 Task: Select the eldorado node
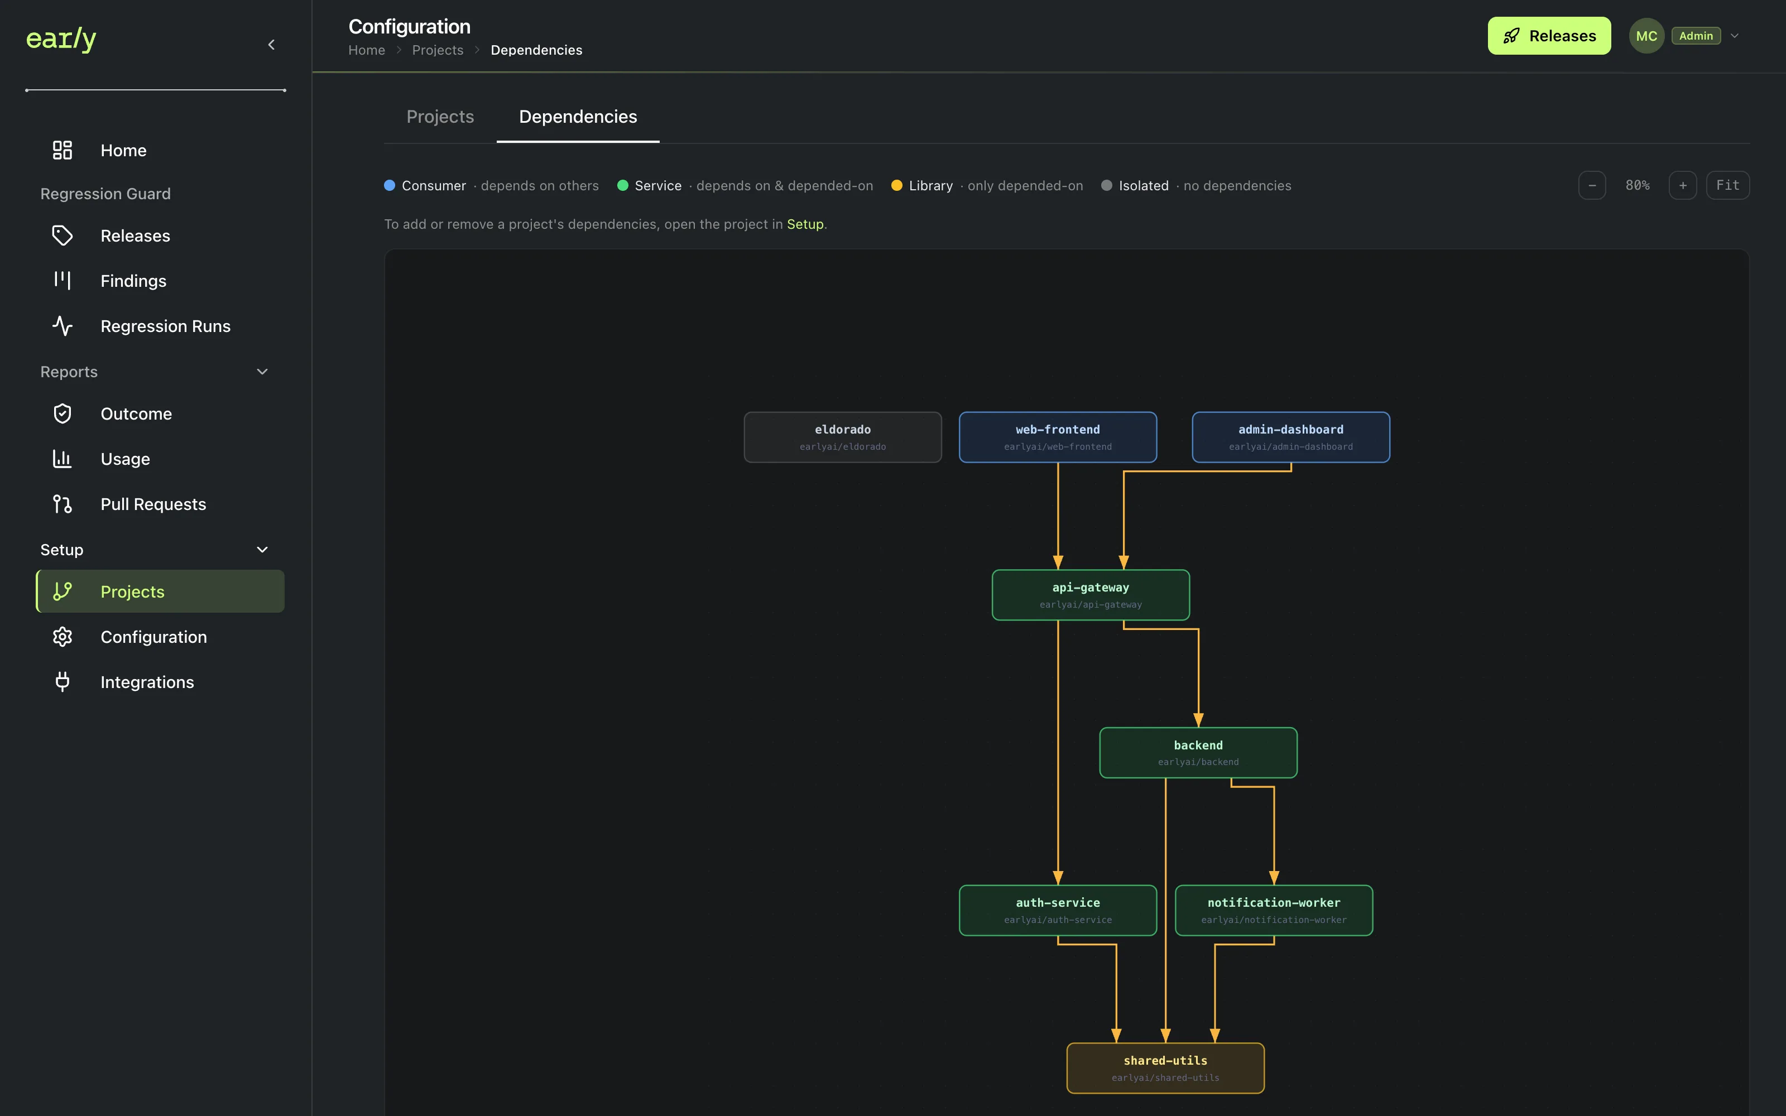coord(843,437)
